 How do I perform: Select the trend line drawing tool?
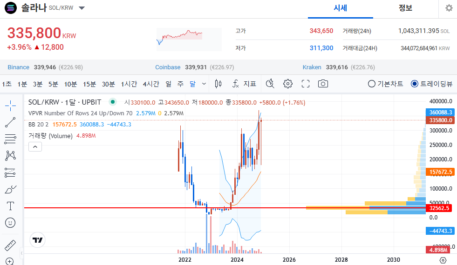coord(10,122)
